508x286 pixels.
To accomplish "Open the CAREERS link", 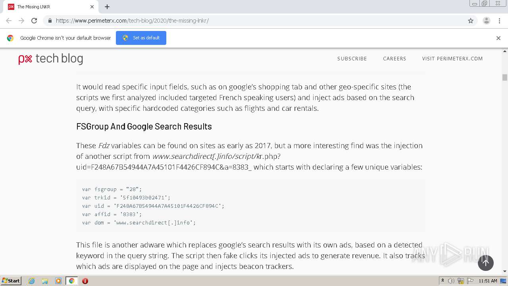I will tap(394, 58).
